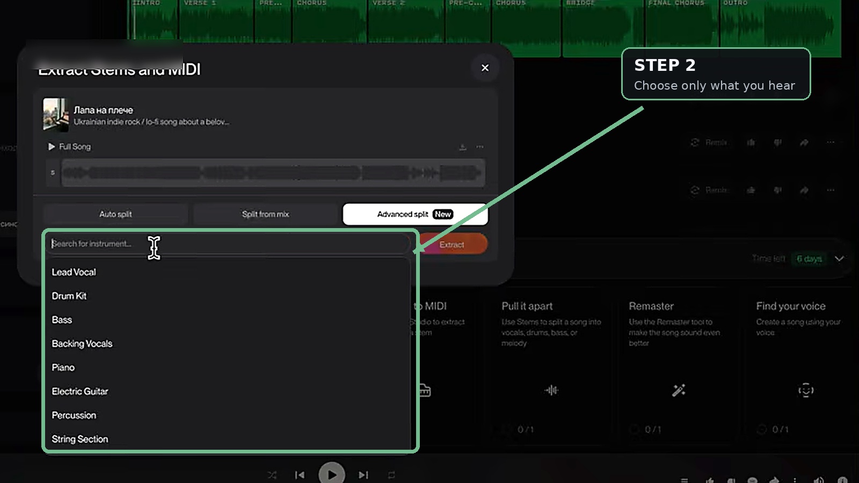Switch to the Split from mix tab

click(265, 214)
